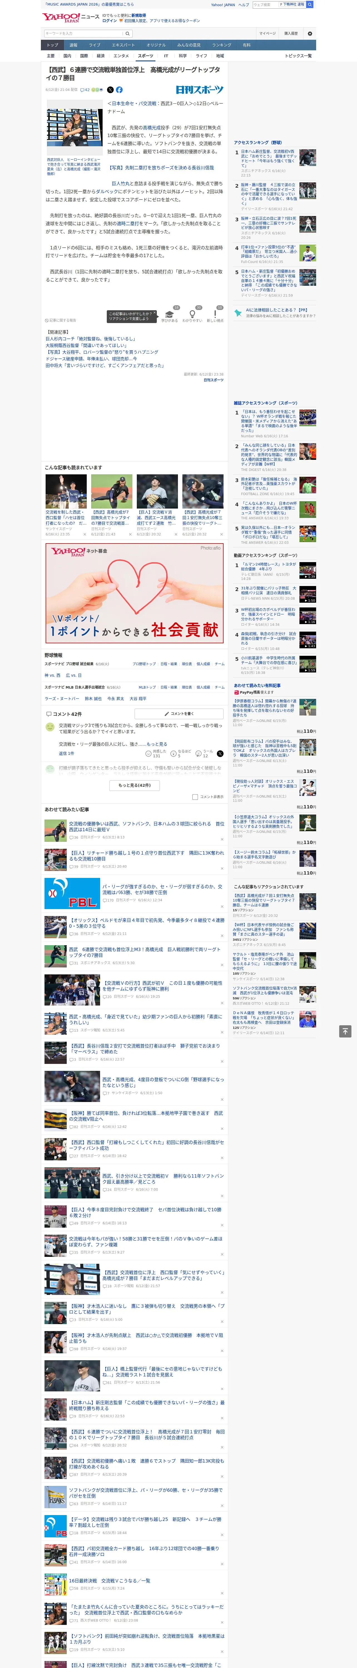This screenshot has height=1668, width=357.
Task: Click the コメントを書く button
Action: coord(179,714)
